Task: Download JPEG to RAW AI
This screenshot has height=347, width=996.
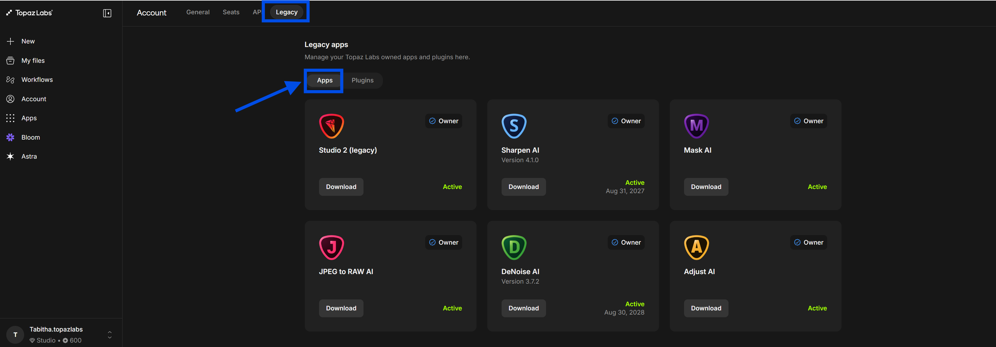Action: click(x=341, y=308)
